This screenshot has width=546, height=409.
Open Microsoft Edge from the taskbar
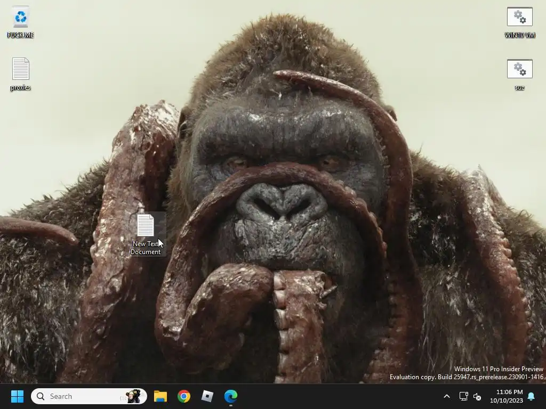point(231,396)
